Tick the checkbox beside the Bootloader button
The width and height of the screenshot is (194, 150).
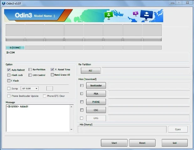82,85
